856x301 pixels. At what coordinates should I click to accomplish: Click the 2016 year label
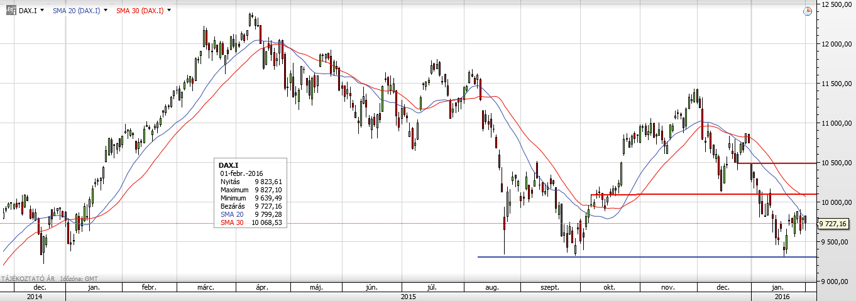[782, 296]
